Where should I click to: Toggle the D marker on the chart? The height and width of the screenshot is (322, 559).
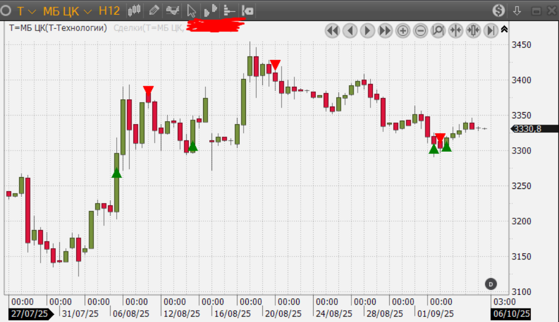coord(491,284)
